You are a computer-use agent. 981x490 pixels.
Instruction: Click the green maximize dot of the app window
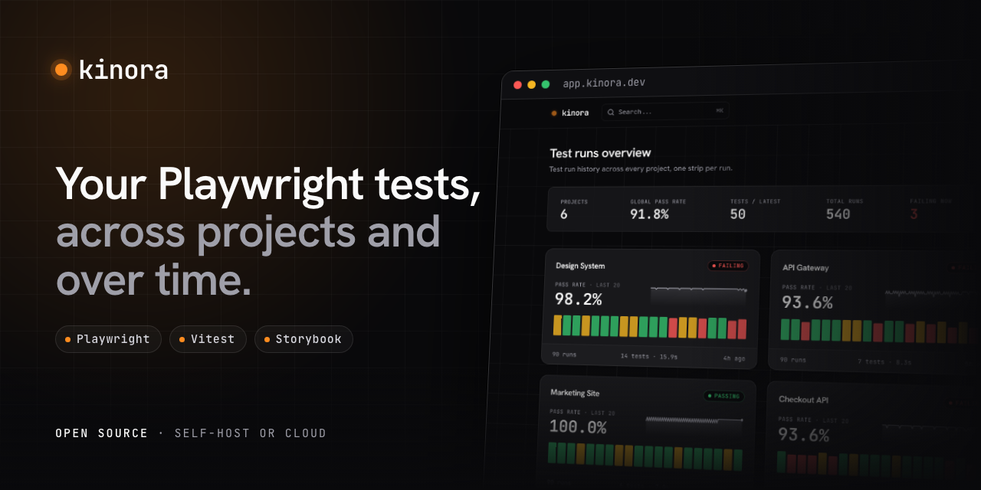tap(546, 84)
